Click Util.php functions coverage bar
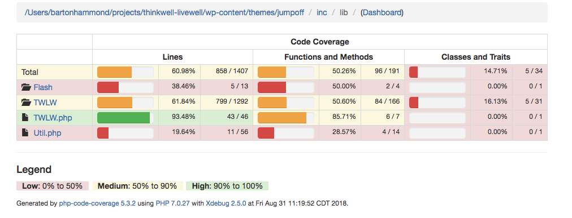 click(285, 133)
